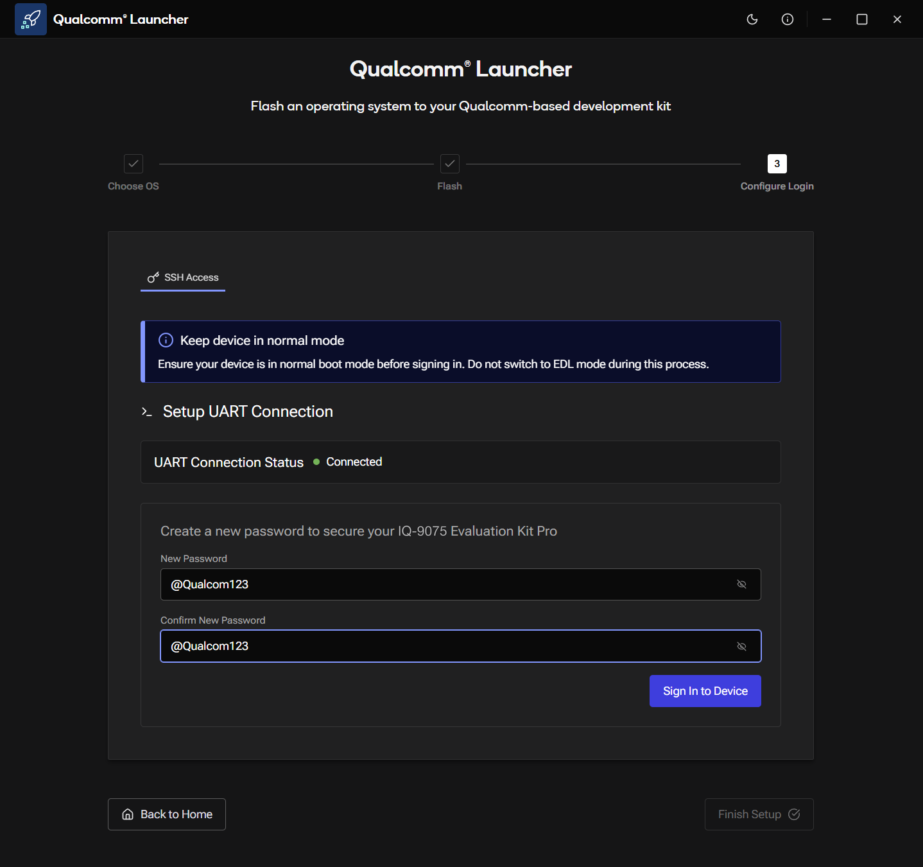Toggle dark mode moon icon

tap(752, 19)
